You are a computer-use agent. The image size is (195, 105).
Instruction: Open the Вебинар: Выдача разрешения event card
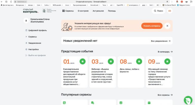(103, 72)
